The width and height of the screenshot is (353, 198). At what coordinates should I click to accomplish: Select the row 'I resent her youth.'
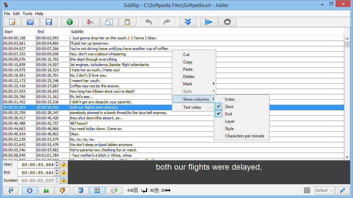point(173,81)
